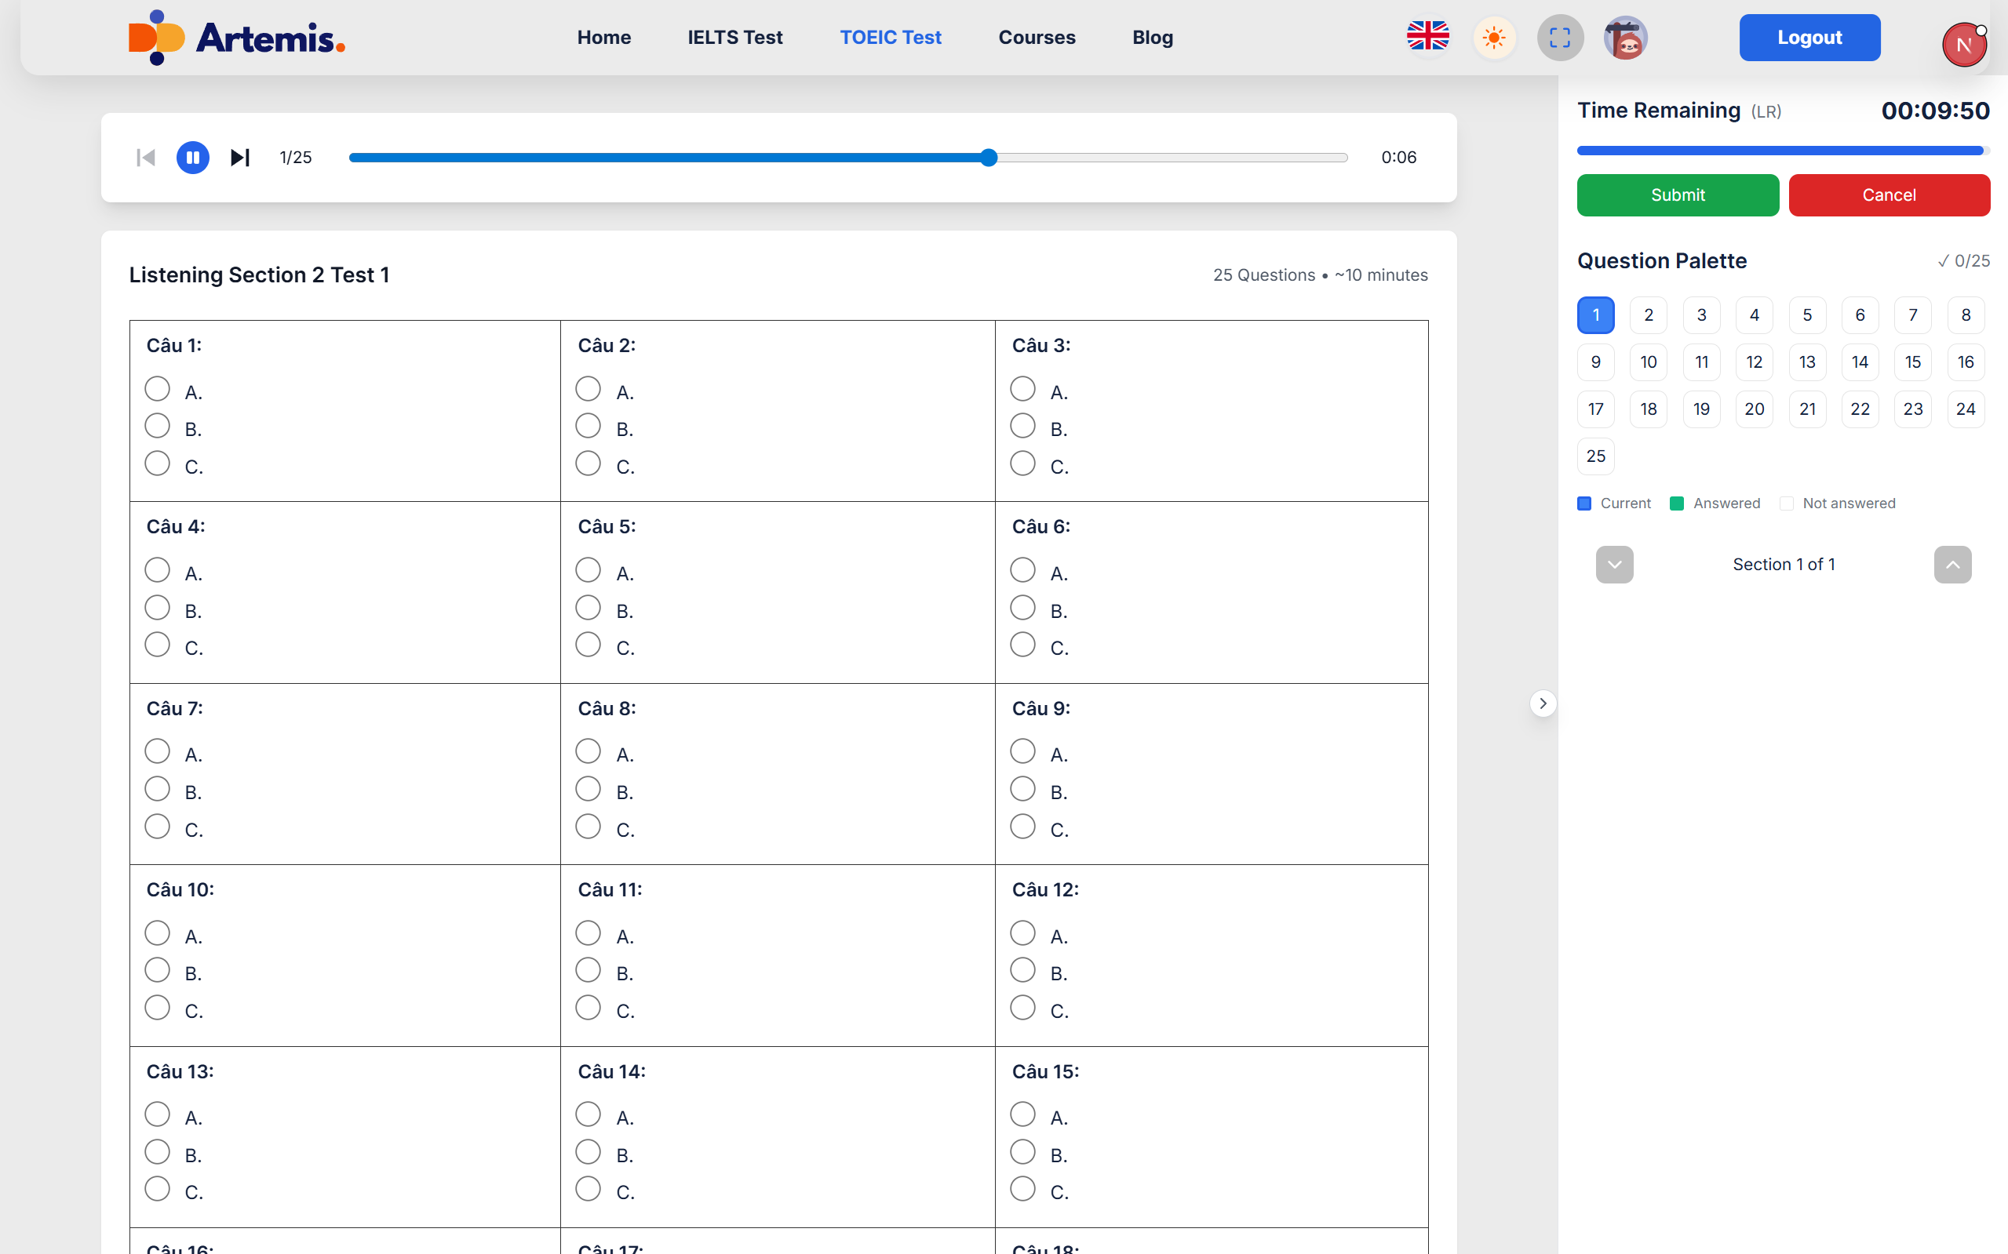Open the IELTS Test menu
2008x1254 pixels.
click(x=734, y=38)
